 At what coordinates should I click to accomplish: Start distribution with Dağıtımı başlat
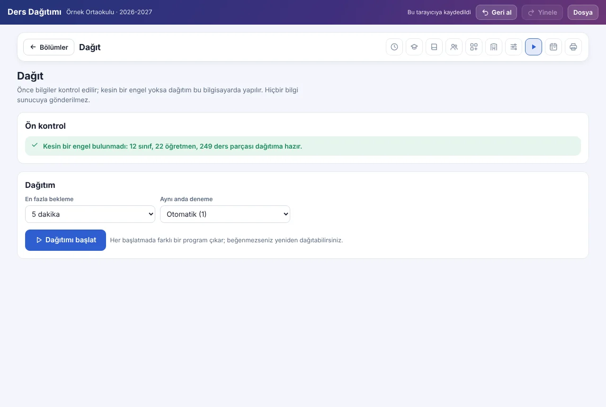(x=65, y=240)
